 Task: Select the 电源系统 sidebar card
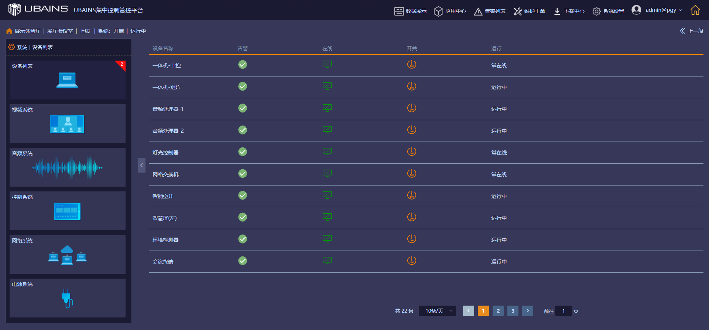click(x=68, y=298)
